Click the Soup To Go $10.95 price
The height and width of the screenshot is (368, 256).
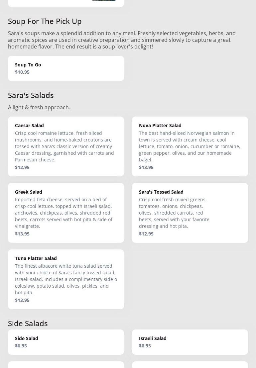click(22, 72)
